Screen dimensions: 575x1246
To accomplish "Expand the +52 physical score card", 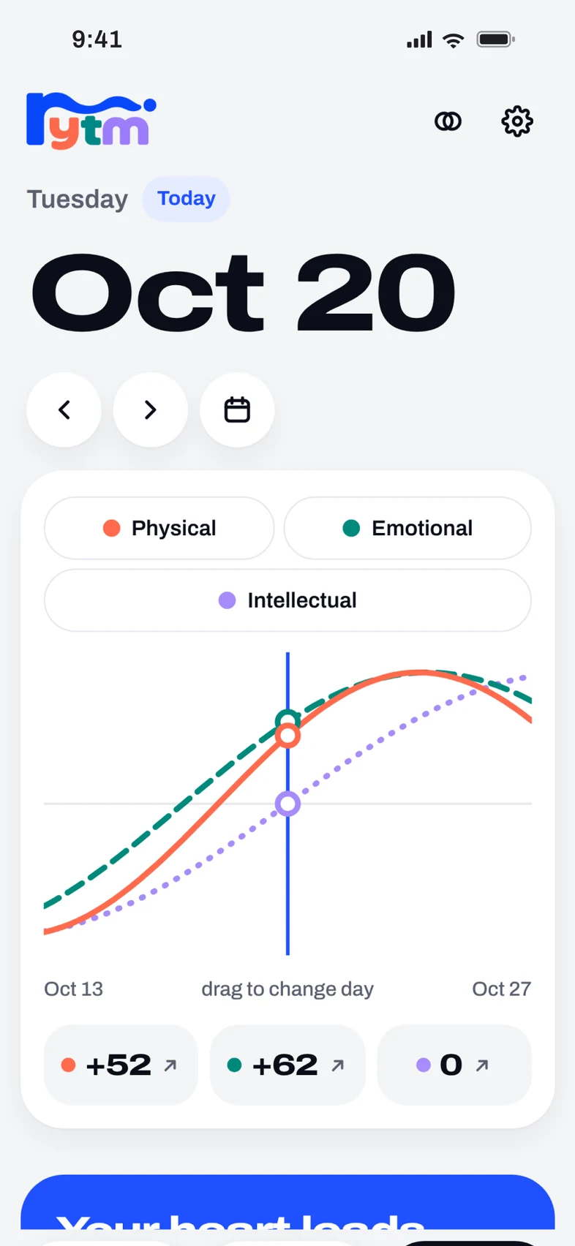I will click(121, 1065).
